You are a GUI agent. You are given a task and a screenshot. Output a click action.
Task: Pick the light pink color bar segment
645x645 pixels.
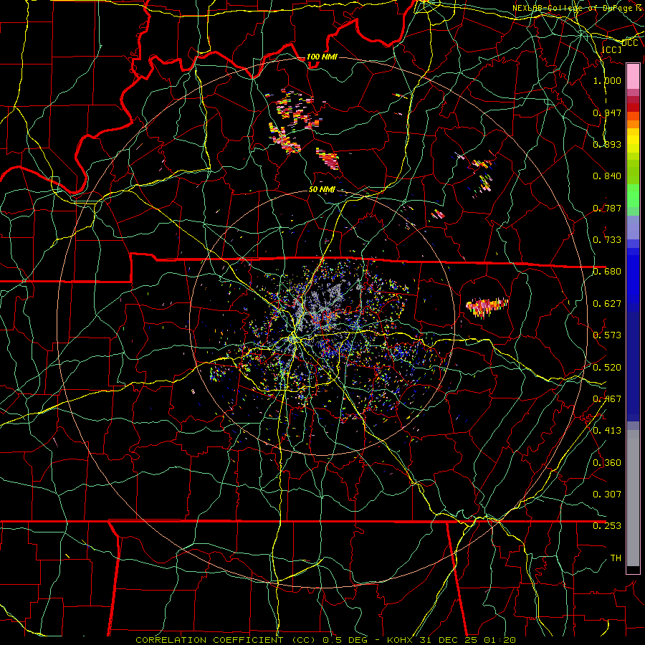633,77
